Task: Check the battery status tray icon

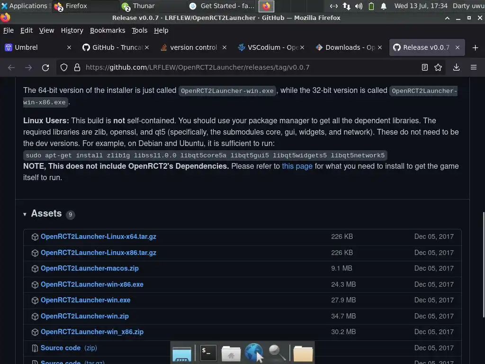Action: coord(371,6)
